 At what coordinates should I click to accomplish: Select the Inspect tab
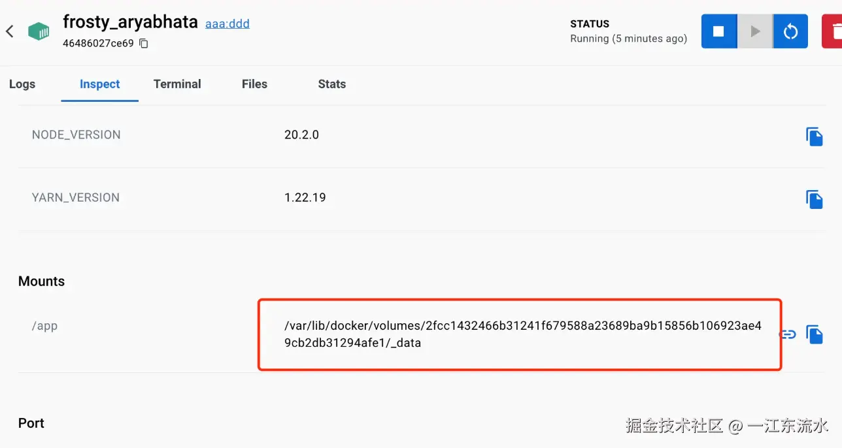100,84
